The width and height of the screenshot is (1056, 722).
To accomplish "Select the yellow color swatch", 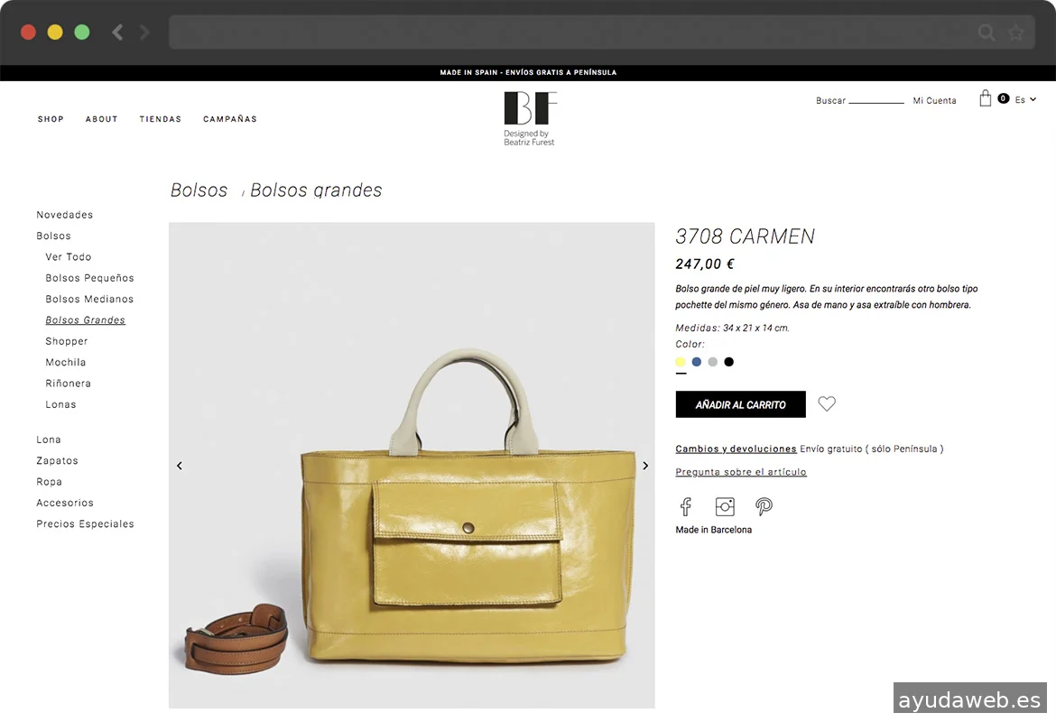I will 681,362.
